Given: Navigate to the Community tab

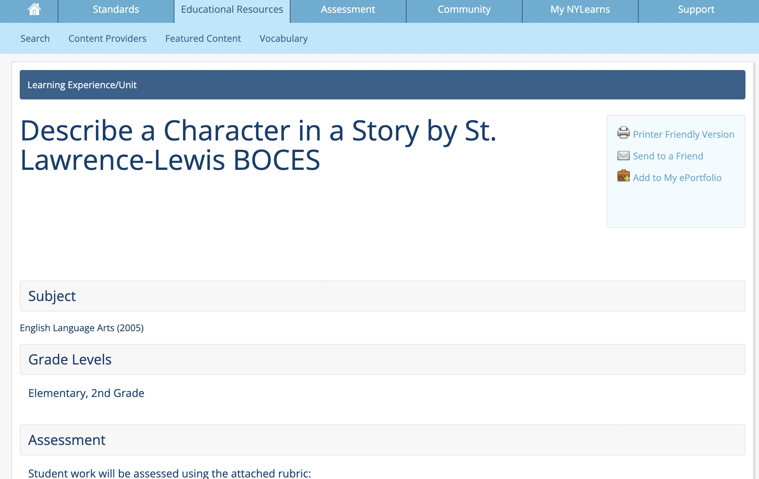Looking at the screenshot, I should (x=464, y=9).
